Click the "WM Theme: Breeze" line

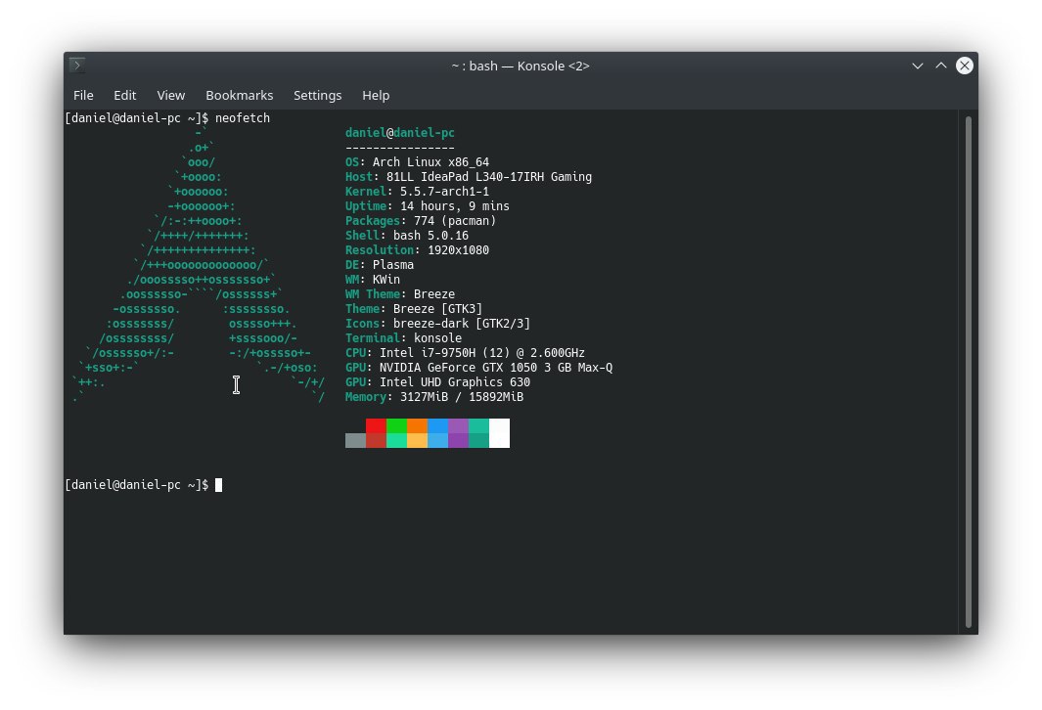[x=400, y=293]
